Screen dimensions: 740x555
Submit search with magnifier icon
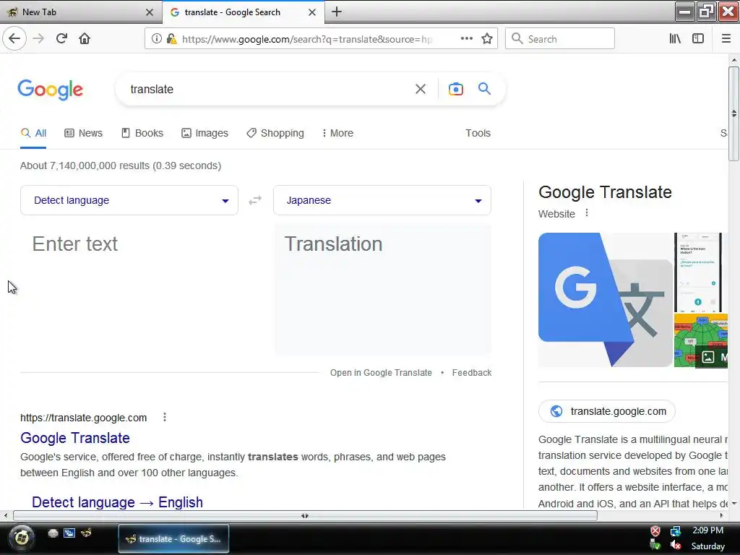point(484,88)
